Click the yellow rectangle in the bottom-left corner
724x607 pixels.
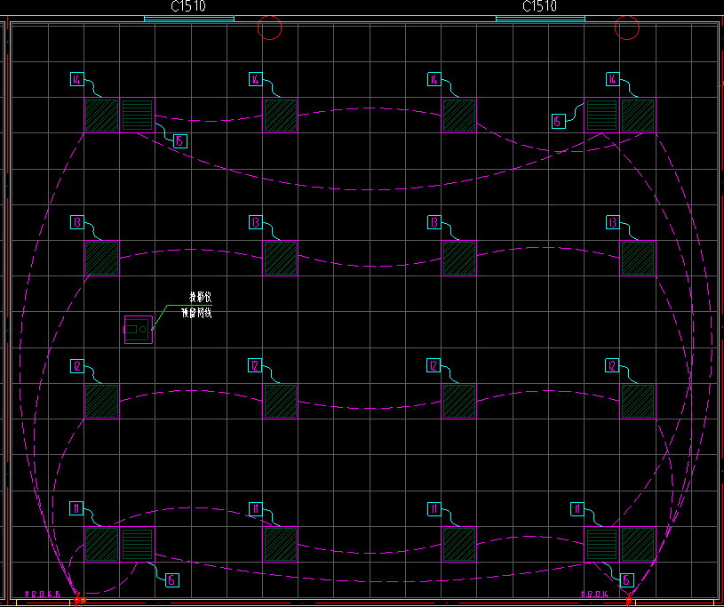tap(43, 603)
